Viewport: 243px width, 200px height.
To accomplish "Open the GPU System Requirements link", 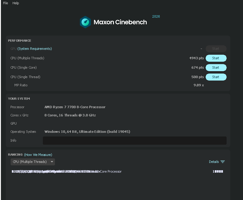I will pos(35,49).
